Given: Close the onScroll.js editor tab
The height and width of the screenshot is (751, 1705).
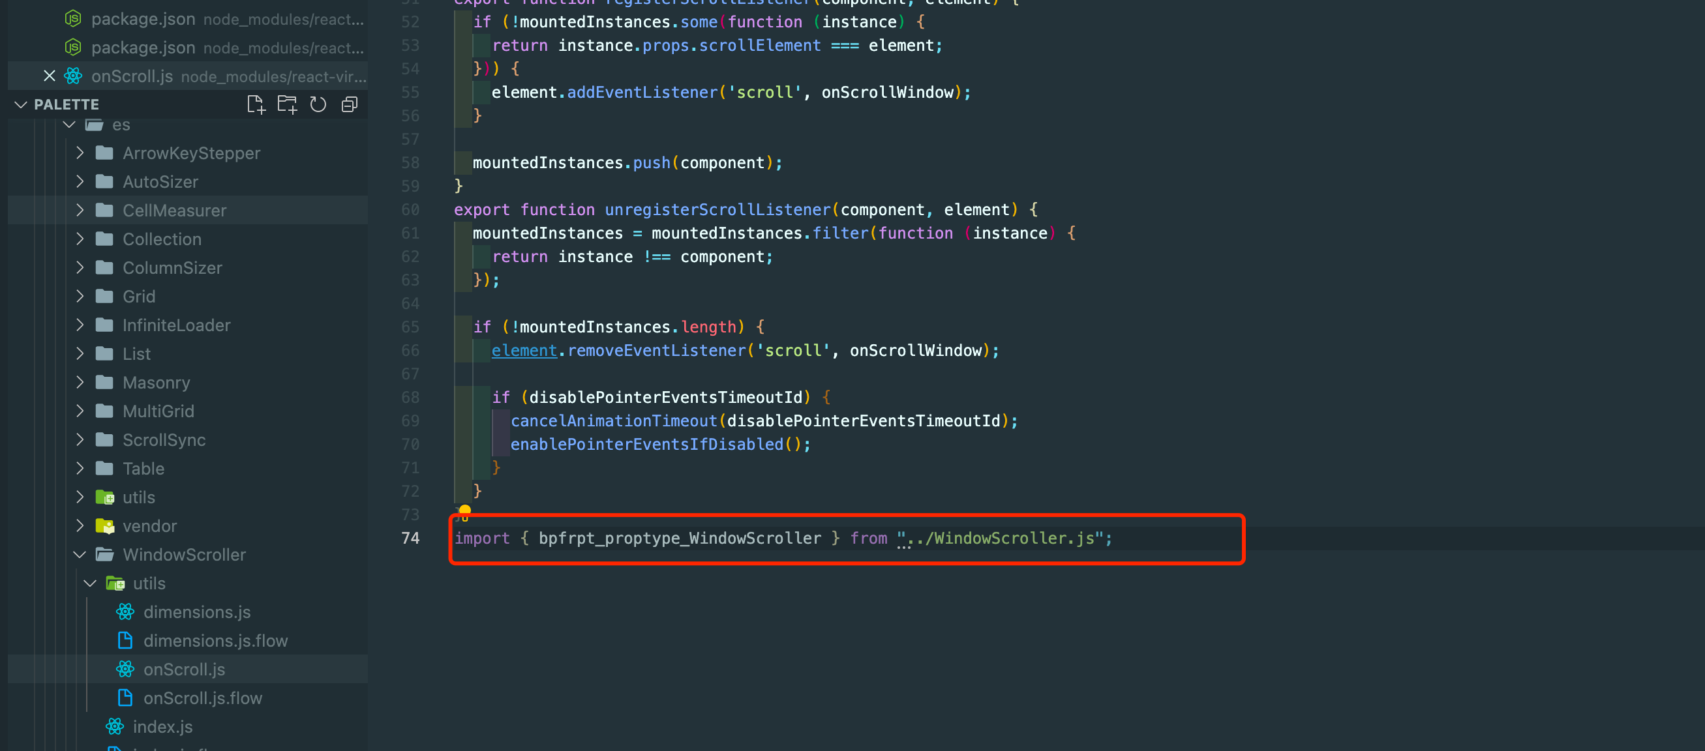Looking at the screenshot, I should click(x=50, y=76).
